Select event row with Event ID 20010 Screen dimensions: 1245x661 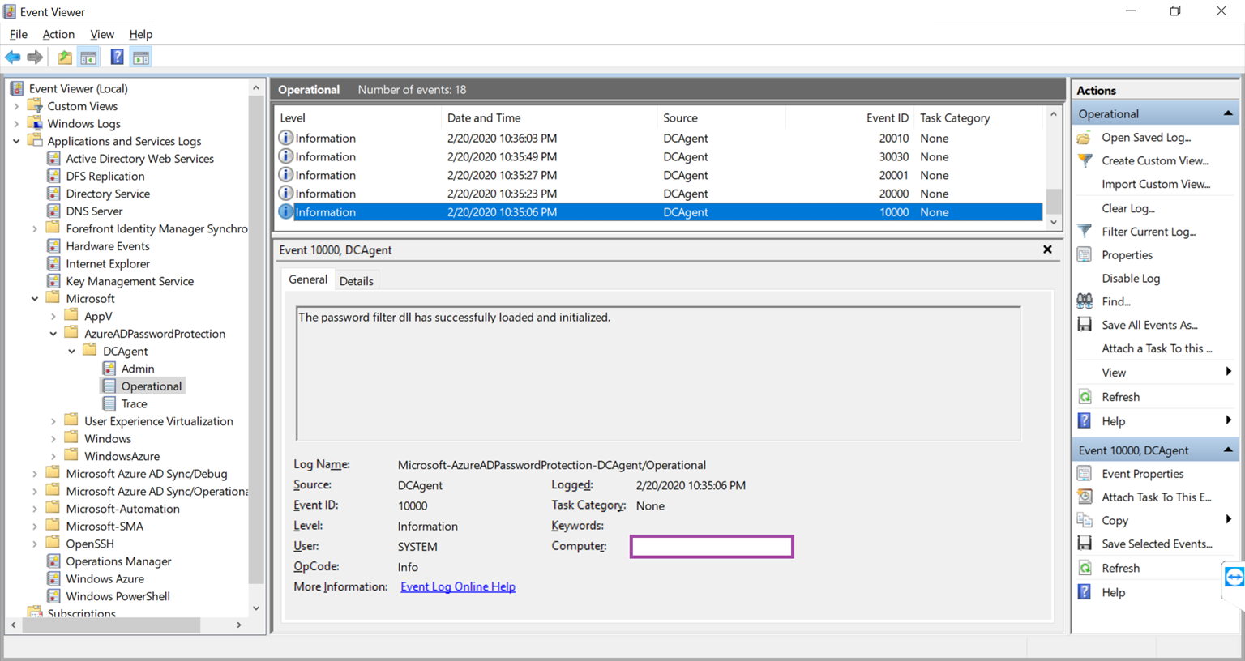[659, 139]
